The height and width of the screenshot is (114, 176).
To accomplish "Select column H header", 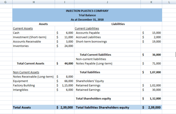I will [x=34, y=2].
